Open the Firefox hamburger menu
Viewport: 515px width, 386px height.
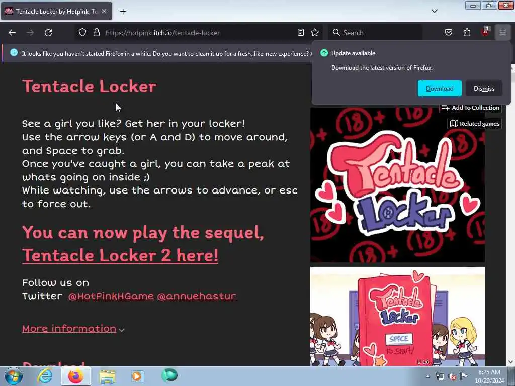click(503, 32)
